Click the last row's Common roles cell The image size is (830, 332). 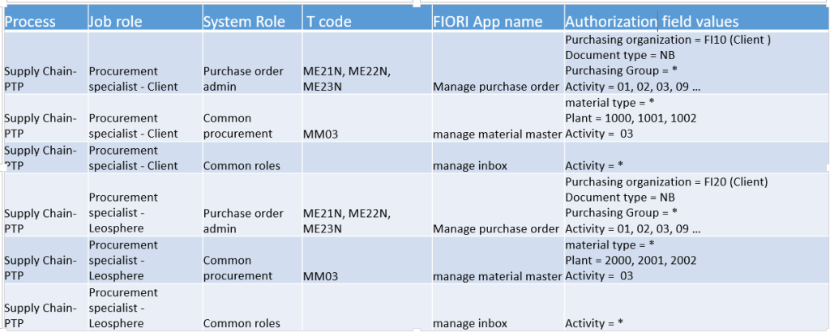click(x=242, y=324)
